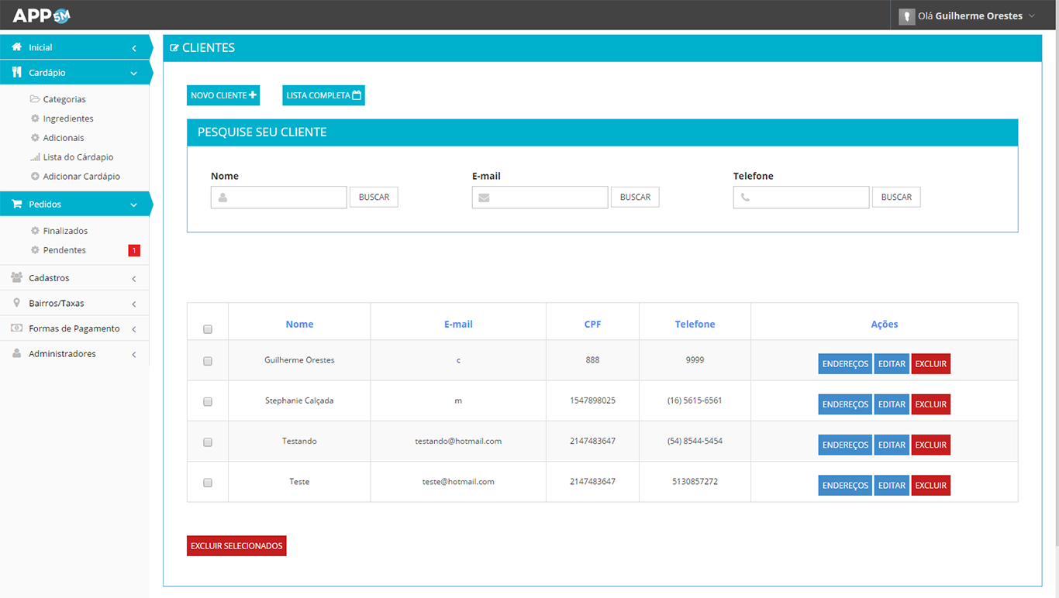Click the red pending orders badge
This screenshot has height=598, width=1059.
tap(134, 250)
